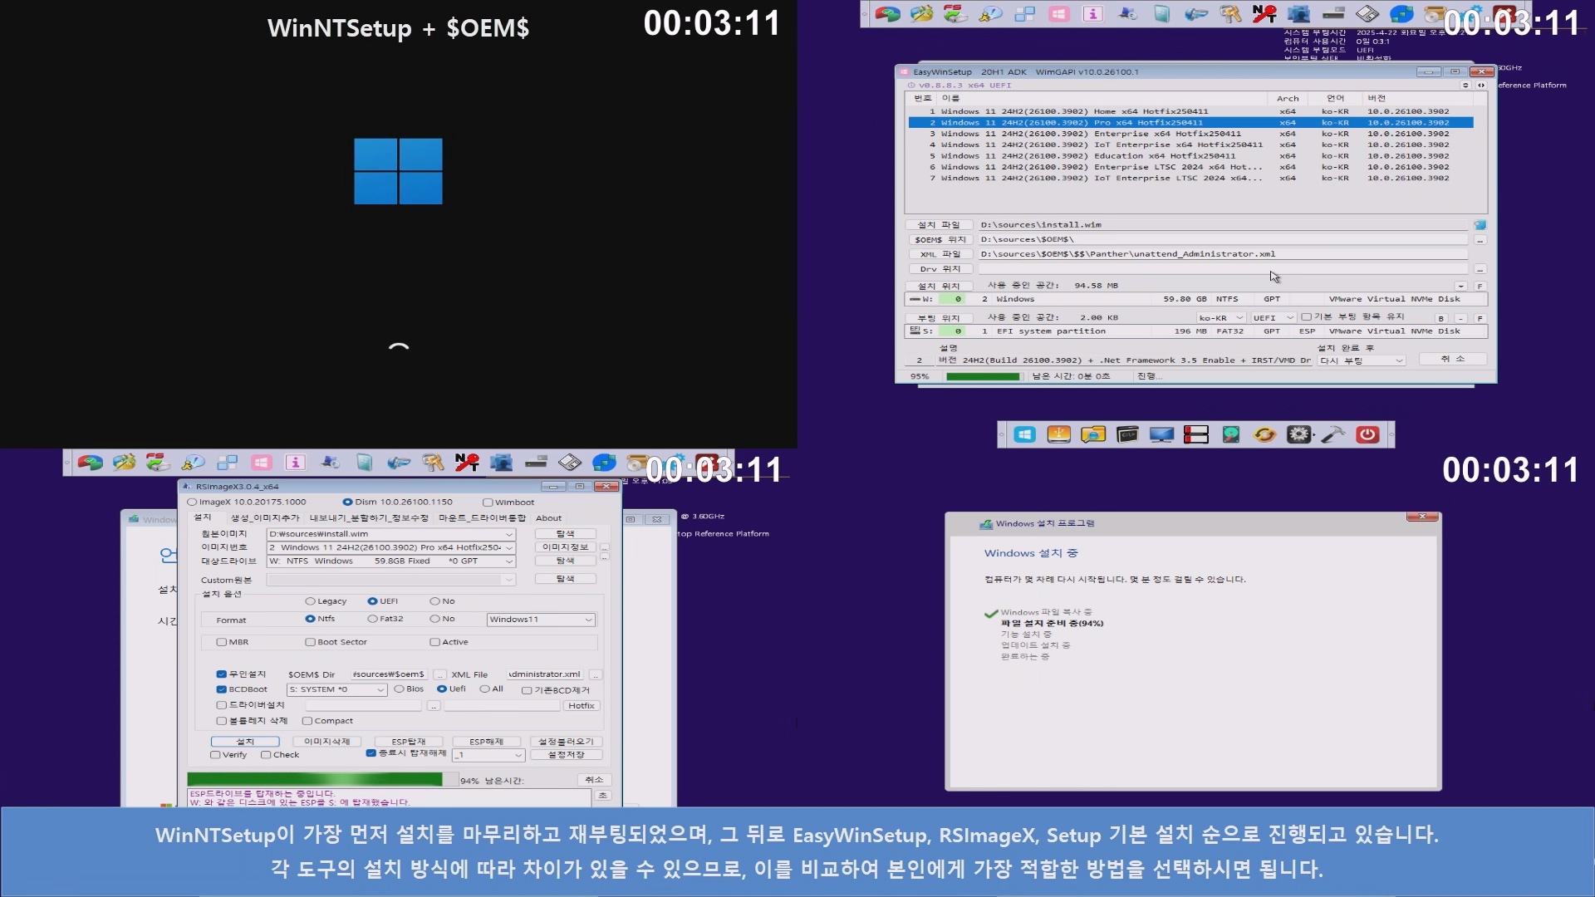
Task: Click the orange sync arrows icon
Action: [x=1264, y=434]
